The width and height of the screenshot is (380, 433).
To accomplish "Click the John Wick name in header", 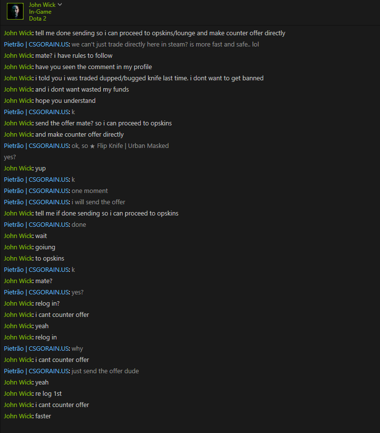I will click(x=42, y=5).
